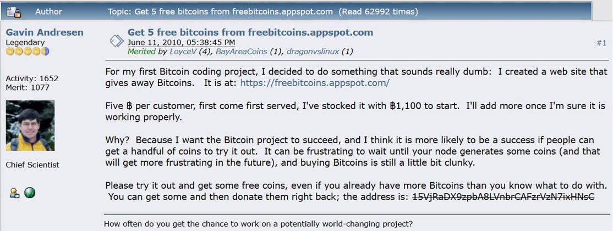The height and width of the screenshot is (231, 613).
Task: Click the post message icon beside title
Action: click(x=116, y=41)
